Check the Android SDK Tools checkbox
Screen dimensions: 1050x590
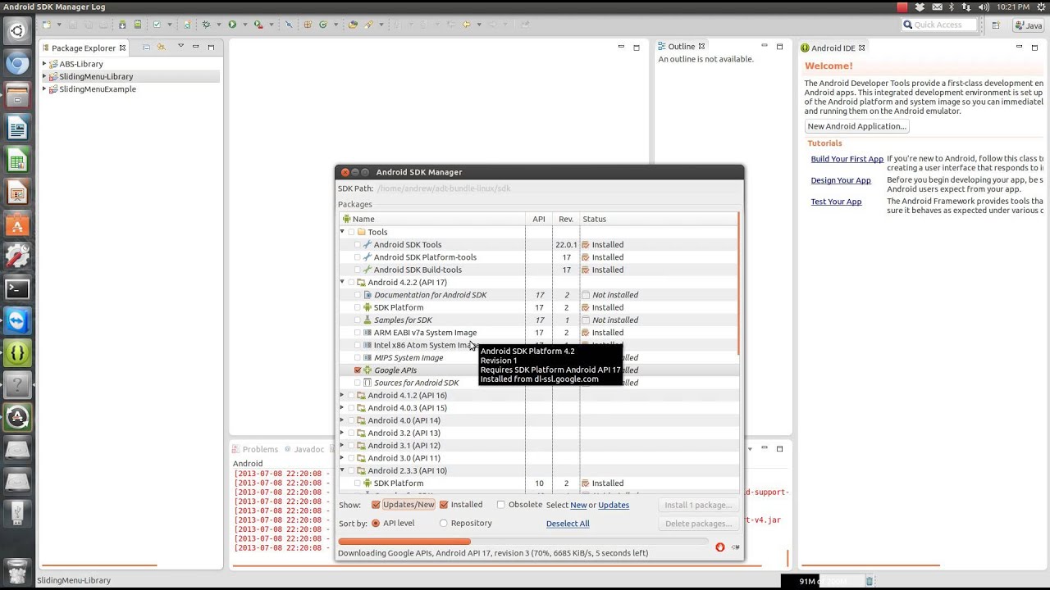click(358, 244)
